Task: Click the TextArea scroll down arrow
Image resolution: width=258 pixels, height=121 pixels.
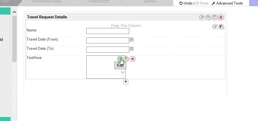Action: pyautogui.click(x=123, y=72)
